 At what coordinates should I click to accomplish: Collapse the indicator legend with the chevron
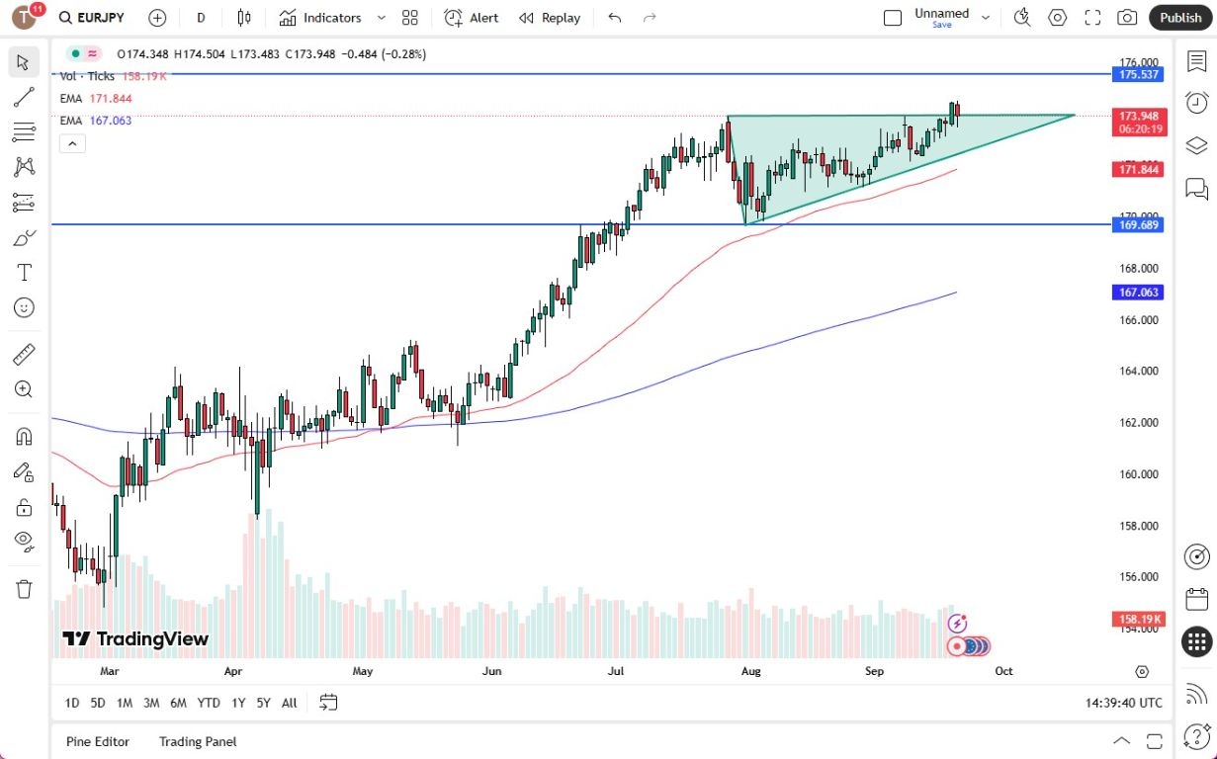click(x=72, y=143)
